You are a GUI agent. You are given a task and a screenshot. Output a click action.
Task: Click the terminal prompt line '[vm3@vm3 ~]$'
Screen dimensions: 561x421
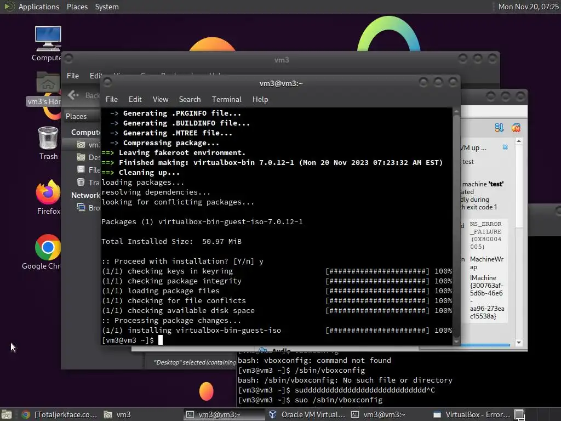click(128, 340)
